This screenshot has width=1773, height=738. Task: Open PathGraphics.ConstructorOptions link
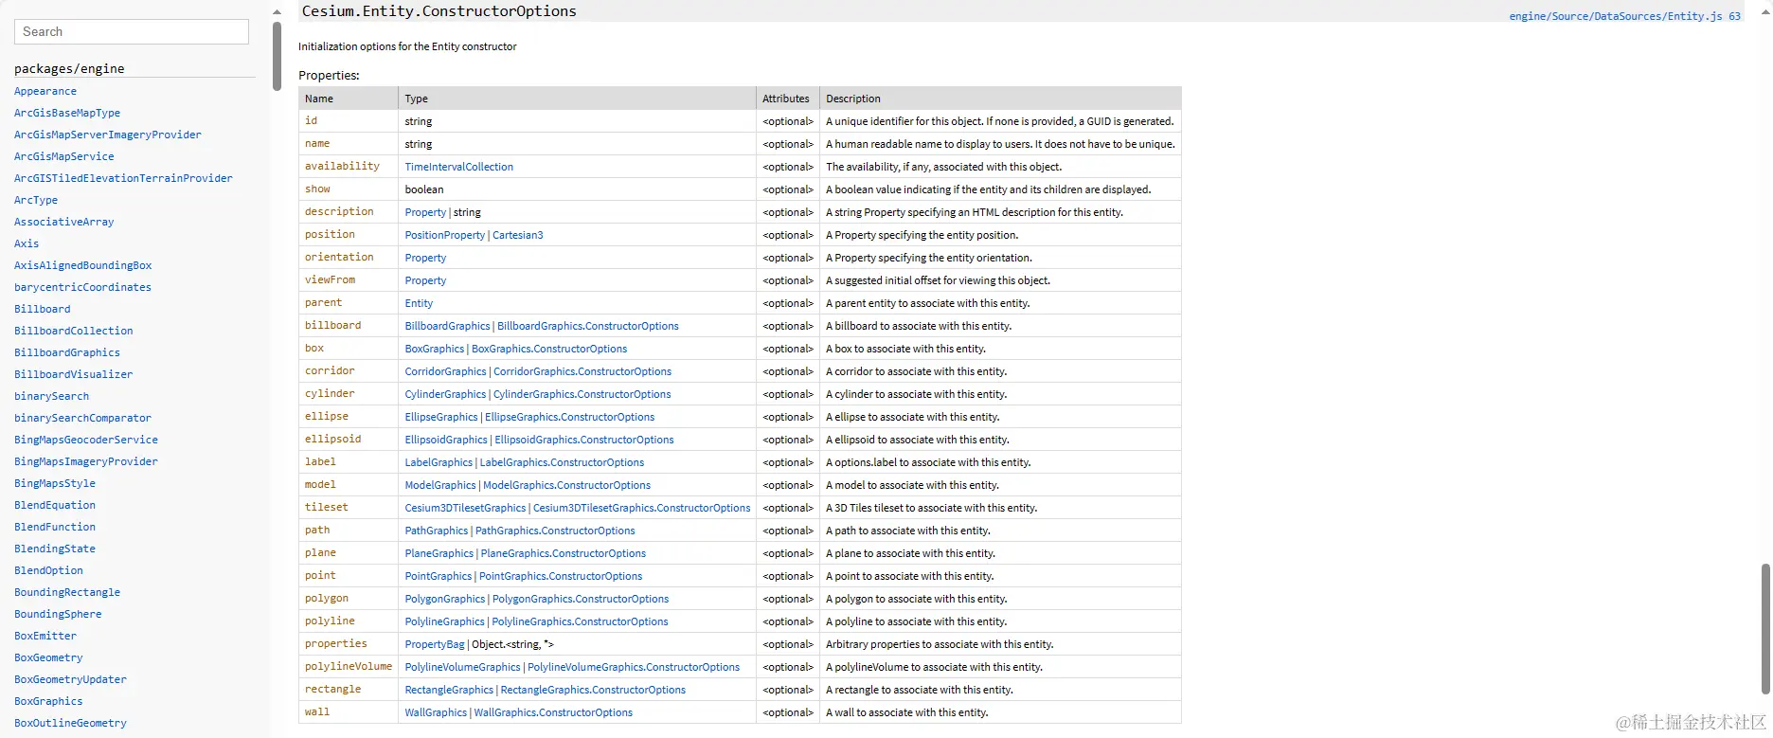555,531
